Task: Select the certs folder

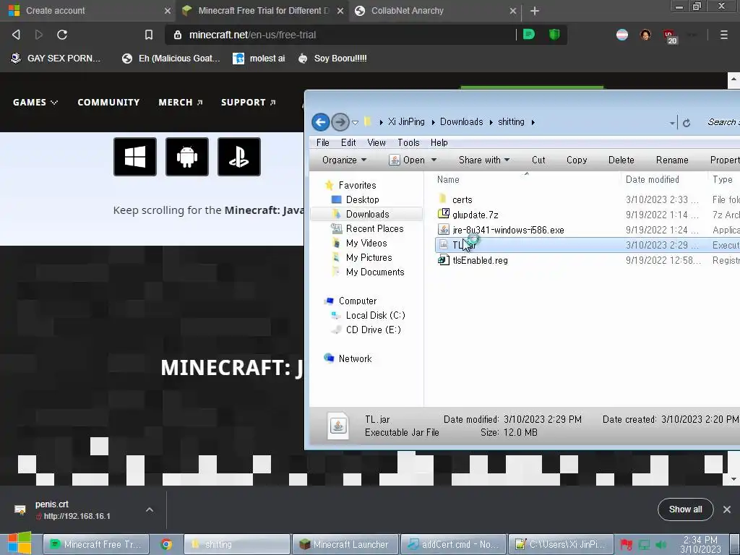Action: (462, 199)
